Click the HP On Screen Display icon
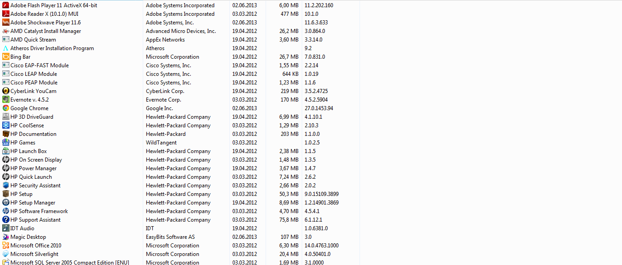Image resolution: width=622 pixels, height=265 pixels. tap(6, 160)
